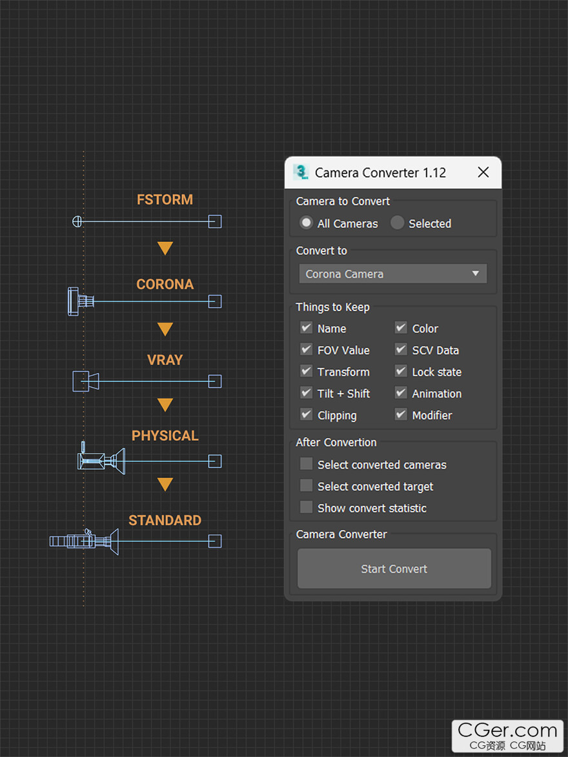The width and height of the screenshot is (568, 757).
Task: Select the Corona camera icon
Action: 81,302
